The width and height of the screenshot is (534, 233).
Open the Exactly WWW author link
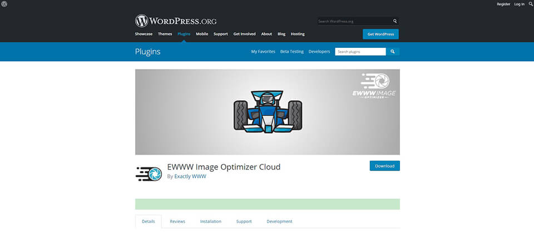coord(190,176)
